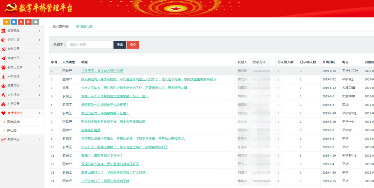Switch to the 新增微心愿 tab
This screenshot has height=188, width=374.
[x=84, y=27]
